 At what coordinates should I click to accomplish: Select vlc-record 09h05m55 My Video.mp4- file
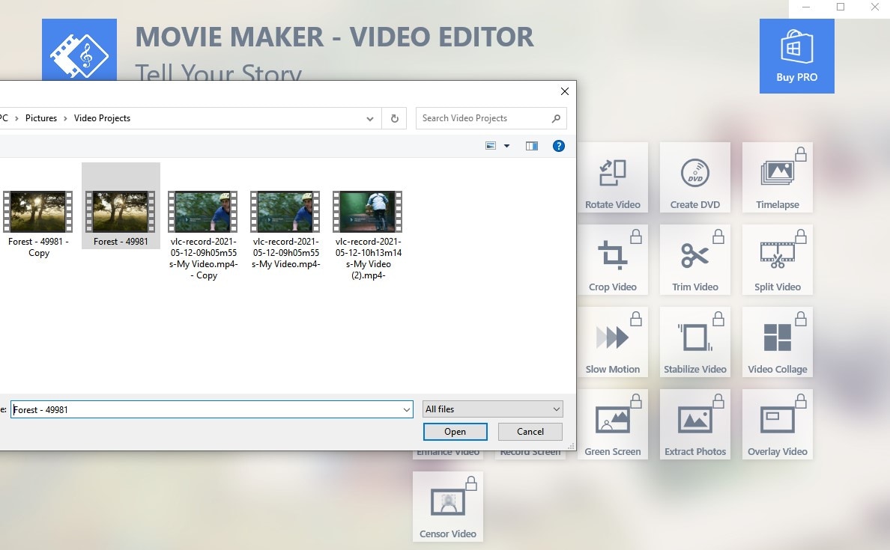coord(285,230)
